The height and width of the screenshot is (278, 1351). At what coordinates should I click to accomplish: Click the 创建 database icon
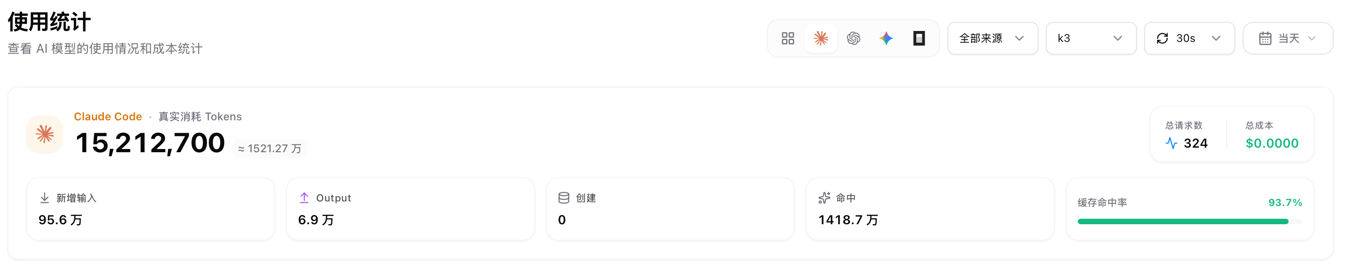tap(564, 198)
